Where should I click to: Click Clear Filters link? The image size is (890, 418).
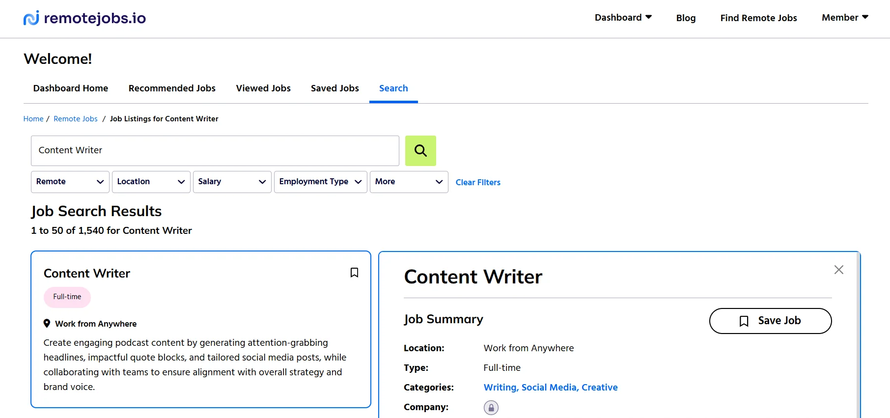[478, 182]
